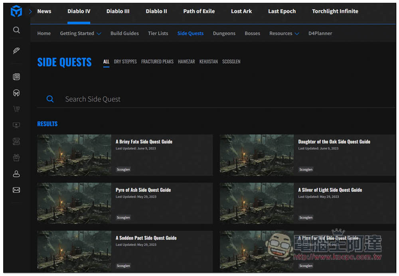Open the D4Planner link
Screen dimensions: 399x276
(320, 34)
